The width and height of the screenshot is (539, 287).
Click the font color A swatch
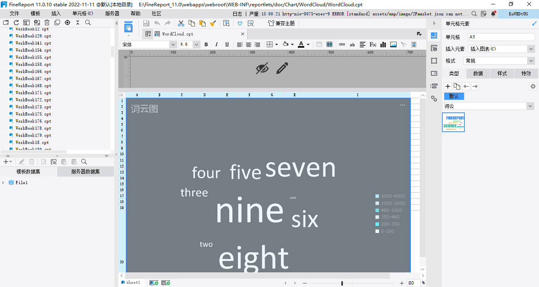(x=301, y=45)
